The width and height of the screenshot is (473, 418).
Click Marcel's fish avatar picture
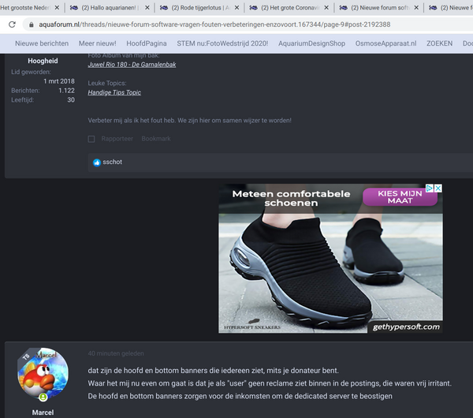(43, 373)
